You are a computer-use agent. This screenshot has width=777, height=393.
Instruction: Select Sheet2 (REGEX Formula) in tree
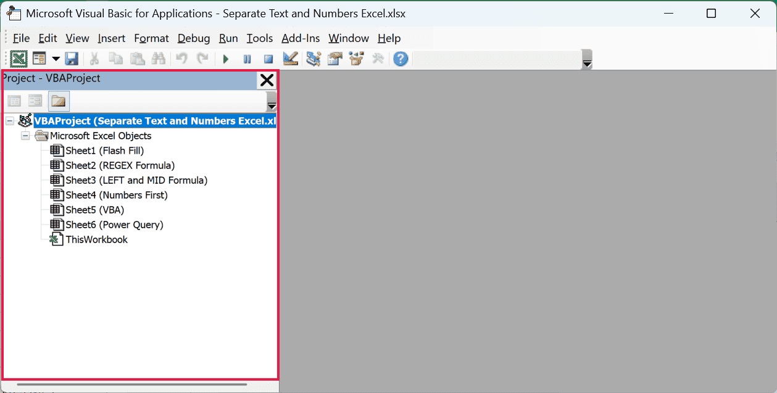click(120, 165)
